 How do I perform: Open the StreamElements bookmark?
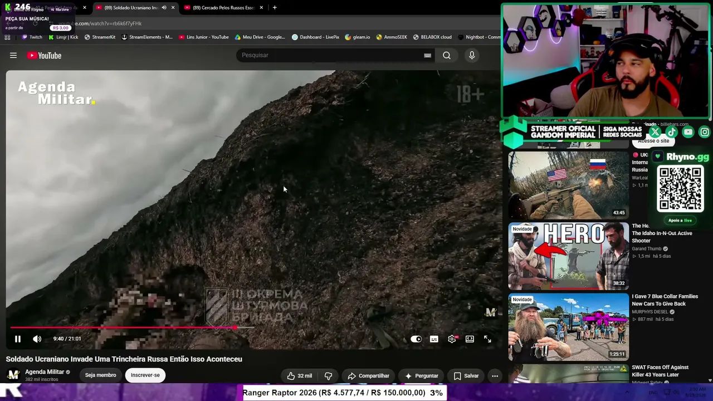(147, 37)
